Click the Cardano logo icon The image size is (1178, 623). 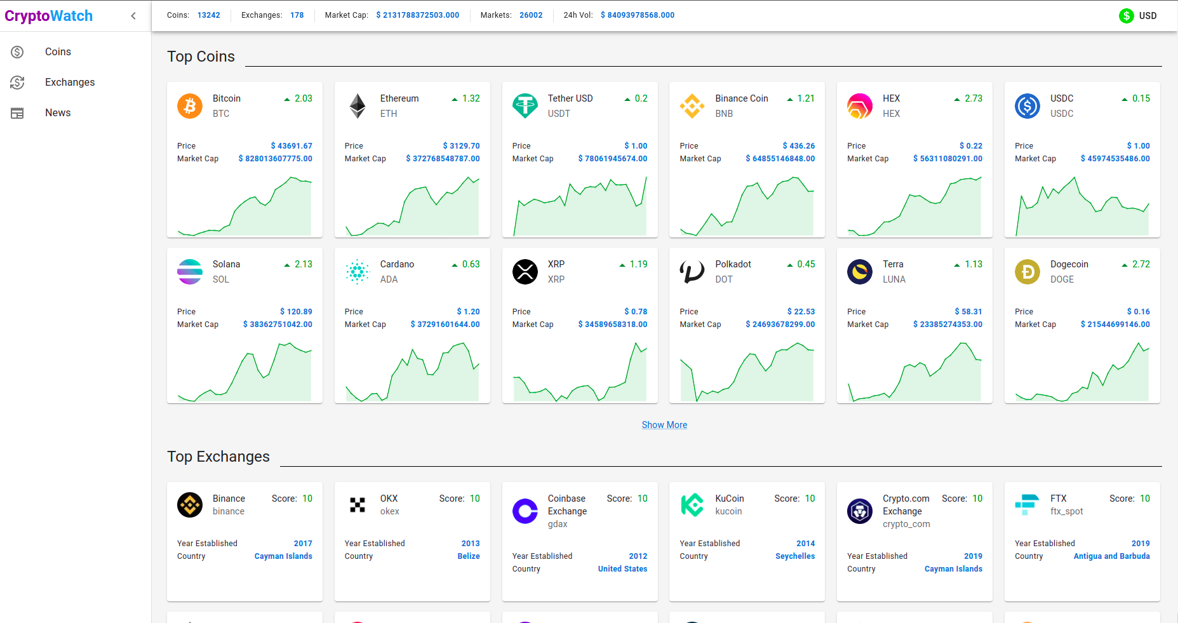tap(358, 272)
